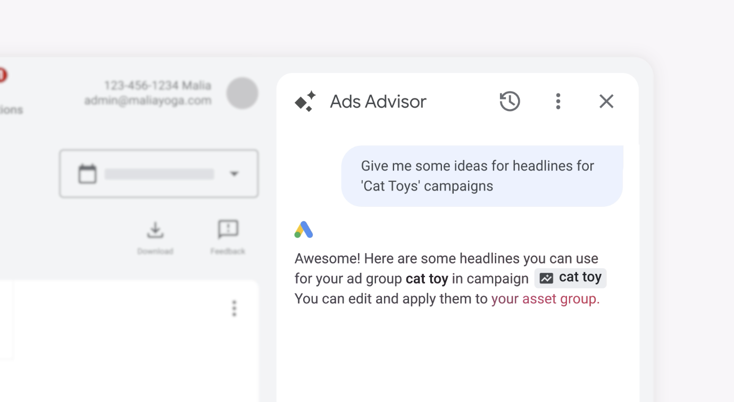Click the blank date range input field
Screen dimensions: 734x402
point(159,173)
